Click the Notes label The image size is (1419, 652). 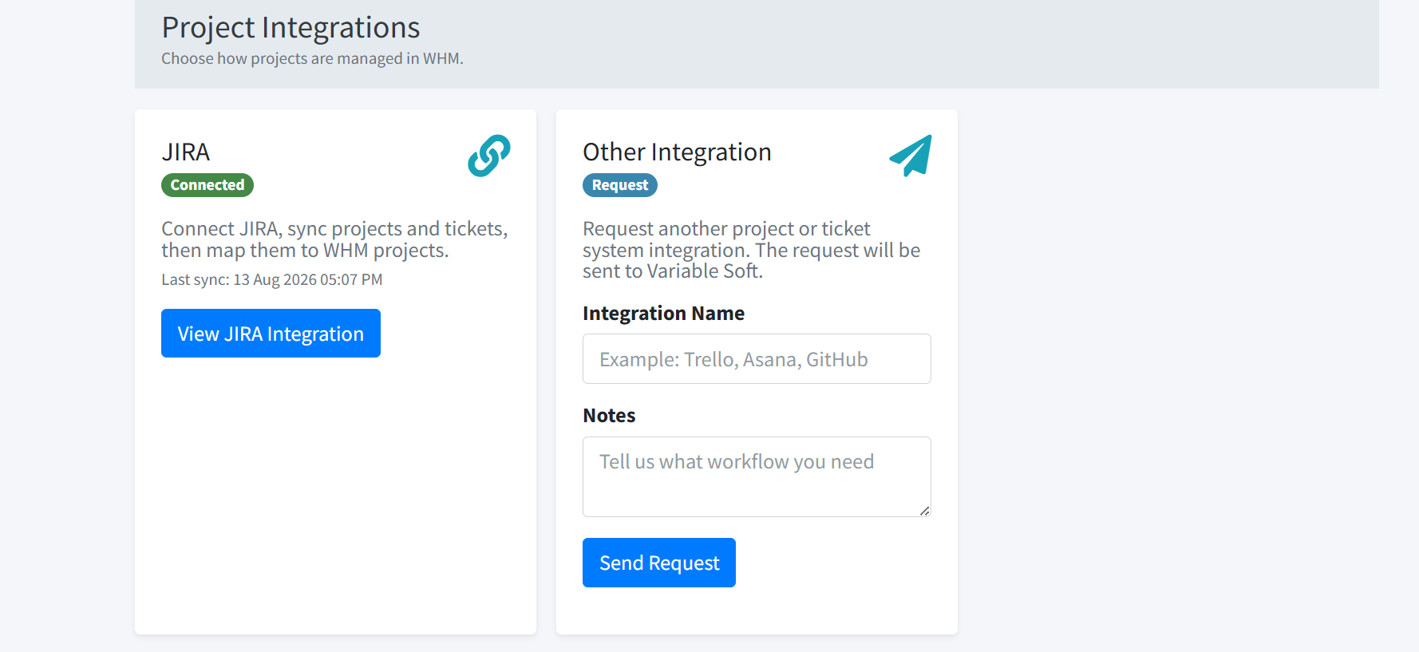click(x=609, y=416)
